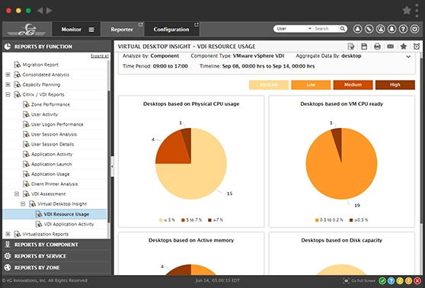The height and width of the screenshot is (288, 425).
Task: Expand report criteria with the chevron arrow
Action: [x=408, y=56]
